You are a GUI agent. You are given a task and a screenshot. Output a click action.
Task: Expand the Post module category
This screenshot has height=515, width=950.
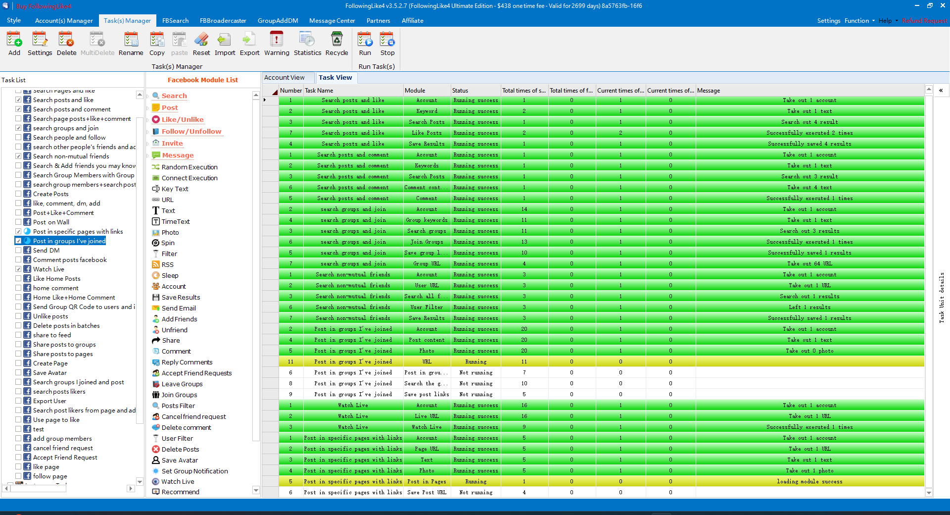(148, 108)
